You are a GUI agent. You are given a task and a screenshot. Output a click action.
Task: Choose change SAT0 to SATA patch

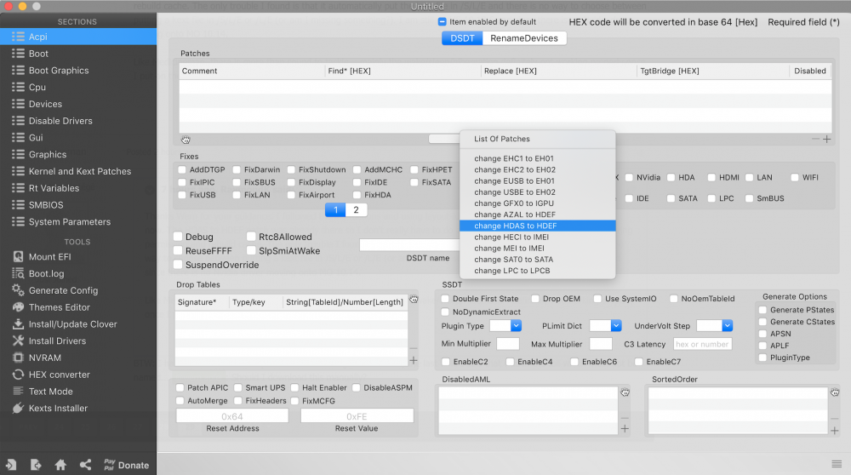coord(537,260)
